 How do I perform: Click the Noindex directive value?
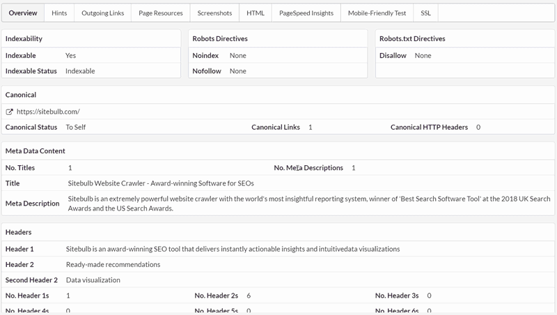pyautogui.click(x=237, y=56)
